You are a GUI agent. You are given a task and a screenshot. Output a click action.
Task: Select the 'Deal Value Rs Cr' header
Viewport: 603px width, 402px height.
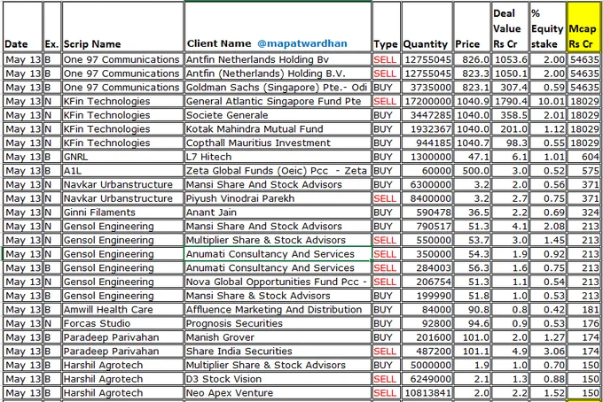click(510, 27)
